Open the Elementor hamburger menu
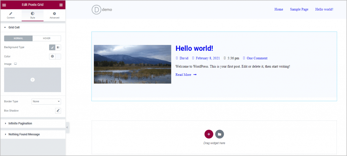Screen dimensions: 347x156 click(x=4, y=5)
